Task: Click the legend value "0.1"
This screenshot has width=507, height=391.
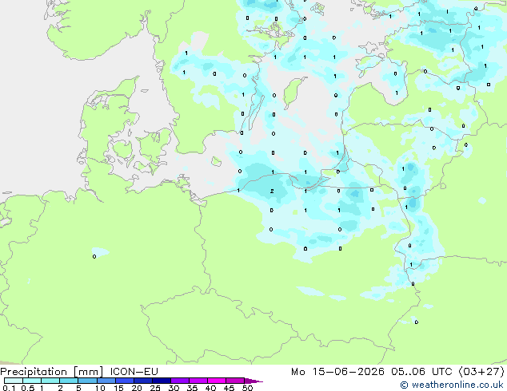Action: [x=9, y=388]
